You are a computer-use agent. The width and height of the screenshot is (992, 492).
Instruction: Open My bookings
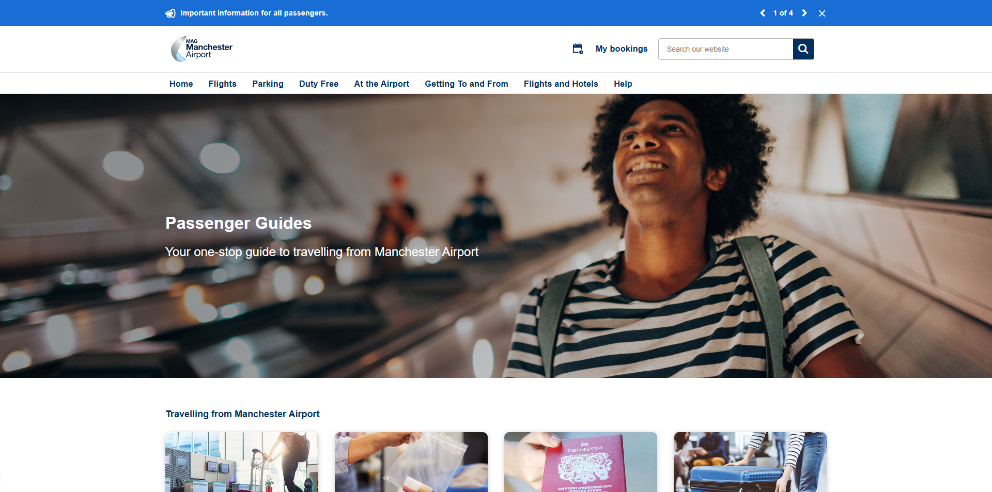coord(622,49)
